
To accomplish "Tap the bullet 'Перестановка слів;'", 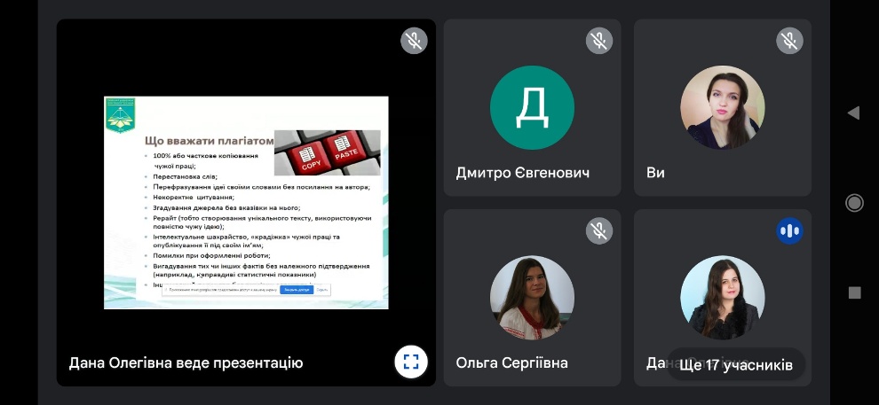I will tap(185, 176).
